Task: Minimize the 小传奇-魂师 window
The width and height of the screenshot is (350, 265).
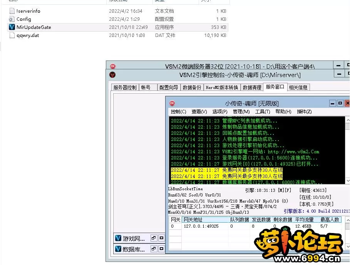Action: coord(333,103)
